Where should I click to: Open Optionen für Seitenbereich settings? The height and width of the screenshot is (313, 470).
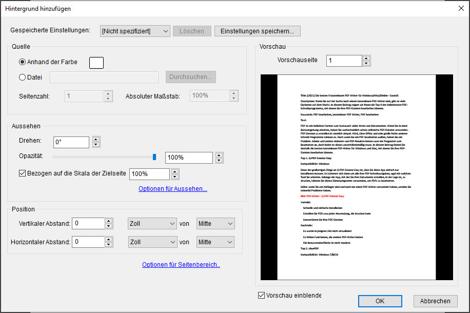coord(181,264)
